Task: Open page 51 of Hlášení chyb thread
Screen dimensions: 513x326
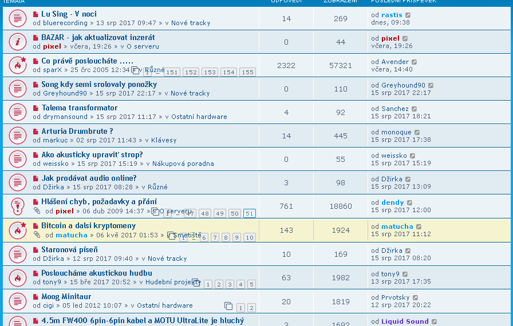Action: tap(249, 213)
